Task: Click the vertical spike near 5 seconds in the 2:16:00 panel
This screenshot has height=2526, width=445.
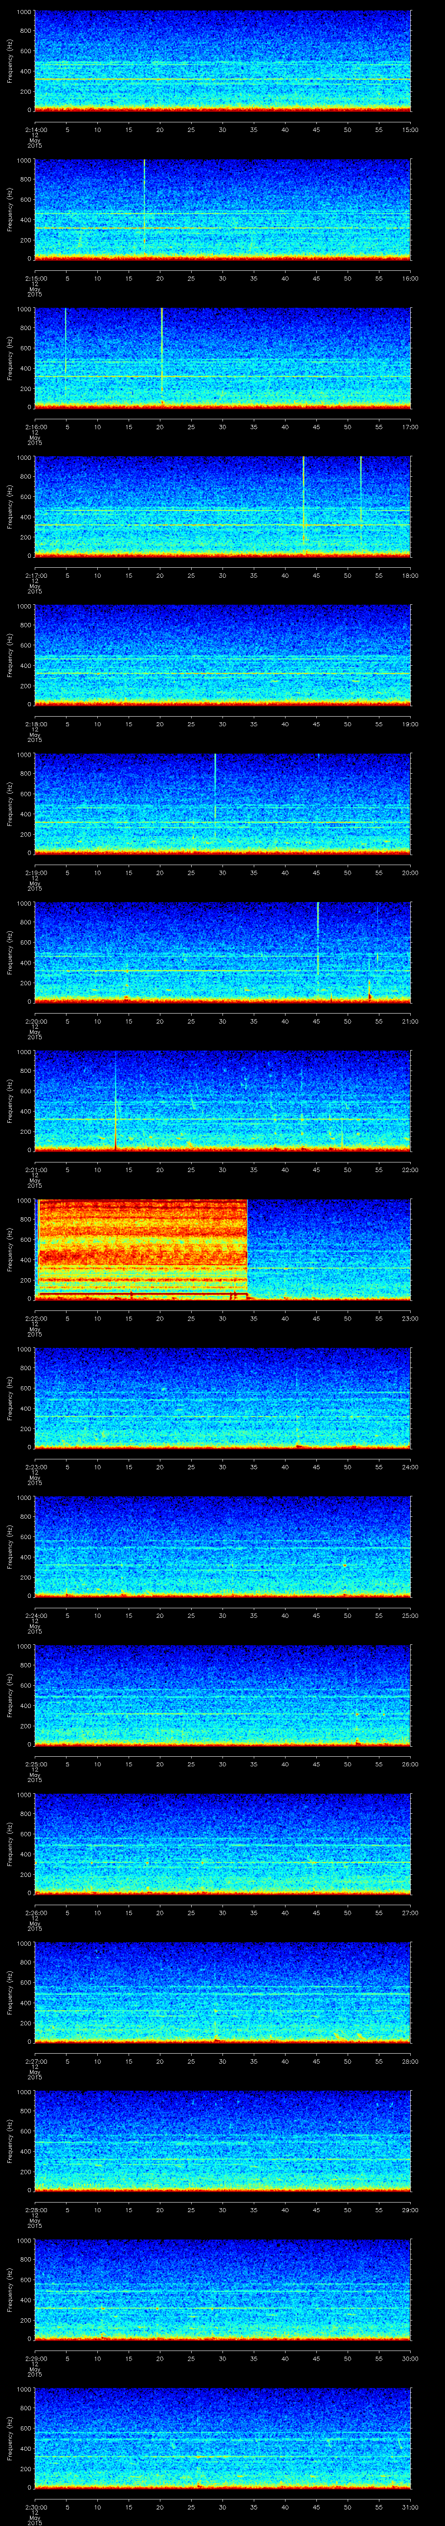Action: click(x=66, y=338)
